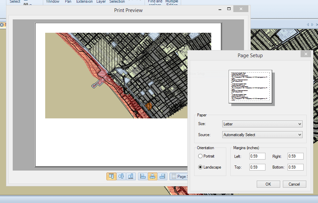Click the Bottom margin input field
This screenshot has width=318, height=203.
pyautogui.click(x=295, y=167)
